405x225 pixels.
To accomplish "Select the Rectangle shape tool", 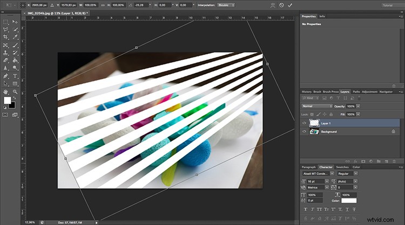I will pyautogui.click(x=15, y=83).
